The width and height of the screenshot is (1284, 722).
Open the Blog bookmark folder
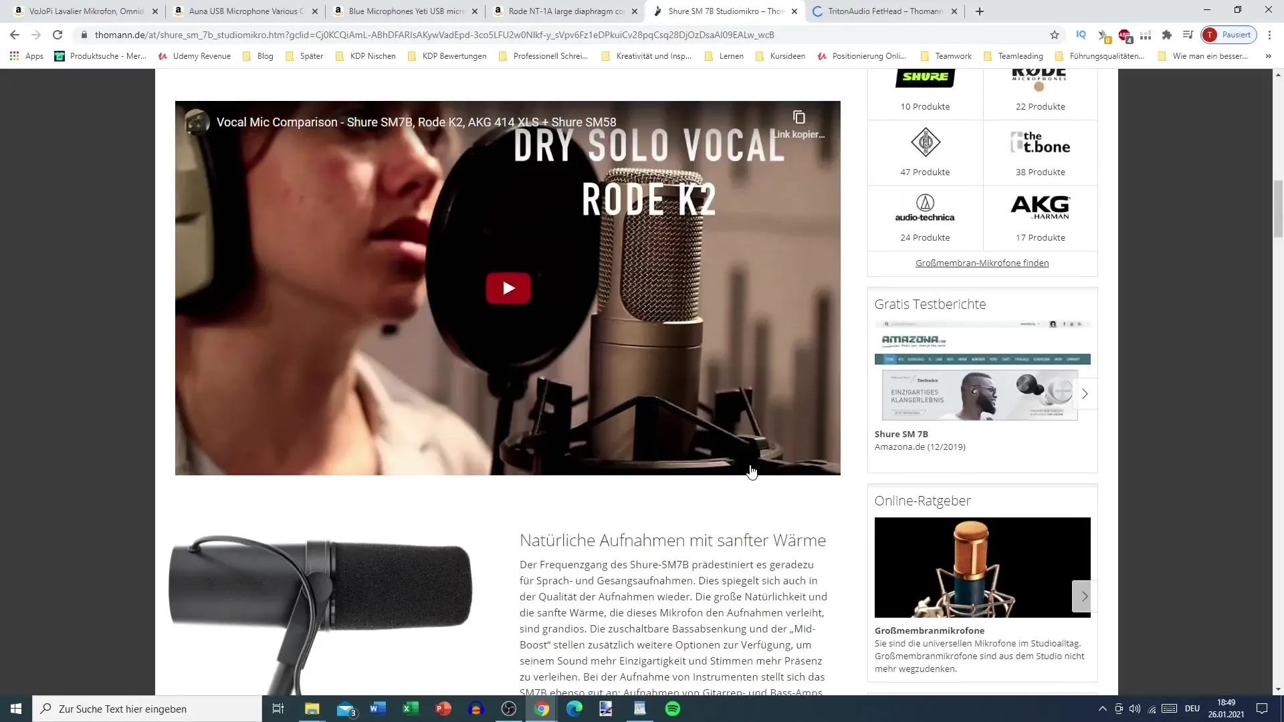pyautogui.click(x=258, y=56)
